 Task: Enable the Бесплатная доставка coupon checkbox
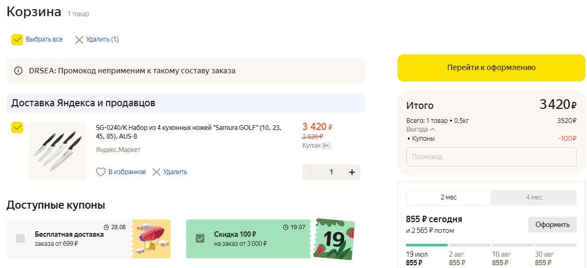(21, 238)
